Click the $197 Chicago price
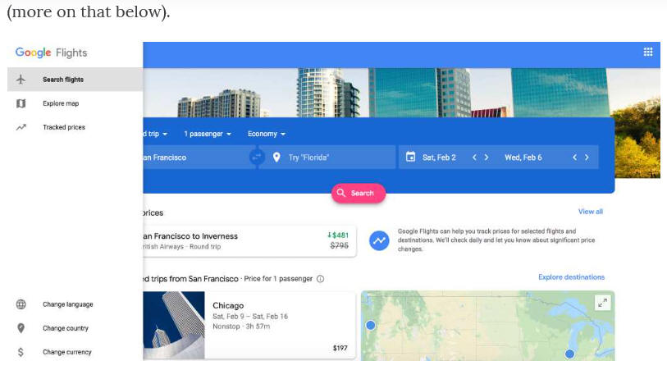The image size is (667, 370). click(340, 348)
